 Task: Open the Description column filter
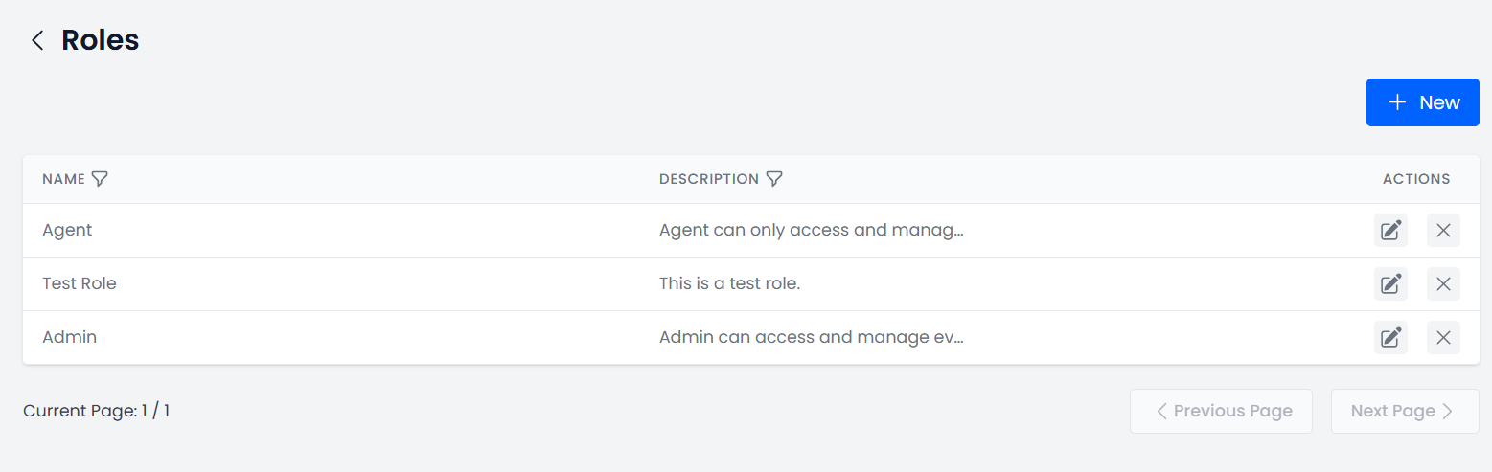coord(775,179)
